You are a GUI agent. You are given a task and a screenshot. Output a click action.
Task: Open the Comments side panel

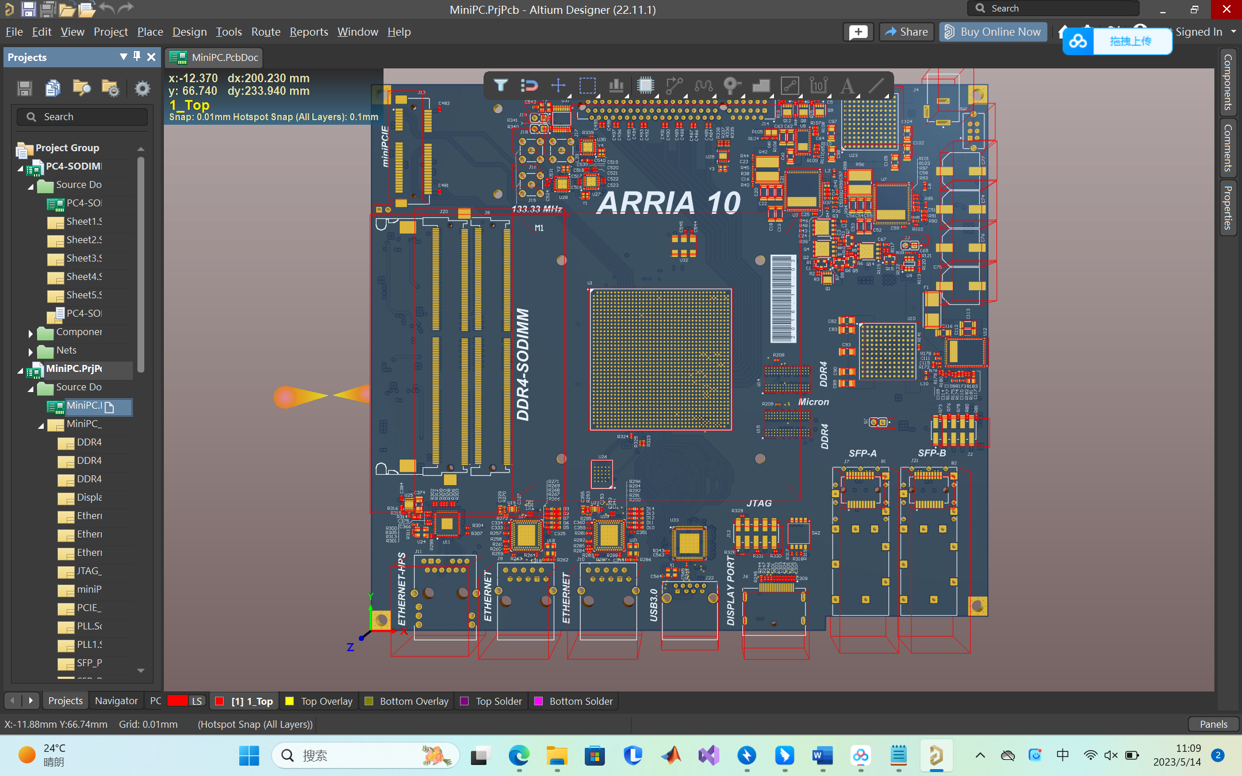coord(1228,148)
